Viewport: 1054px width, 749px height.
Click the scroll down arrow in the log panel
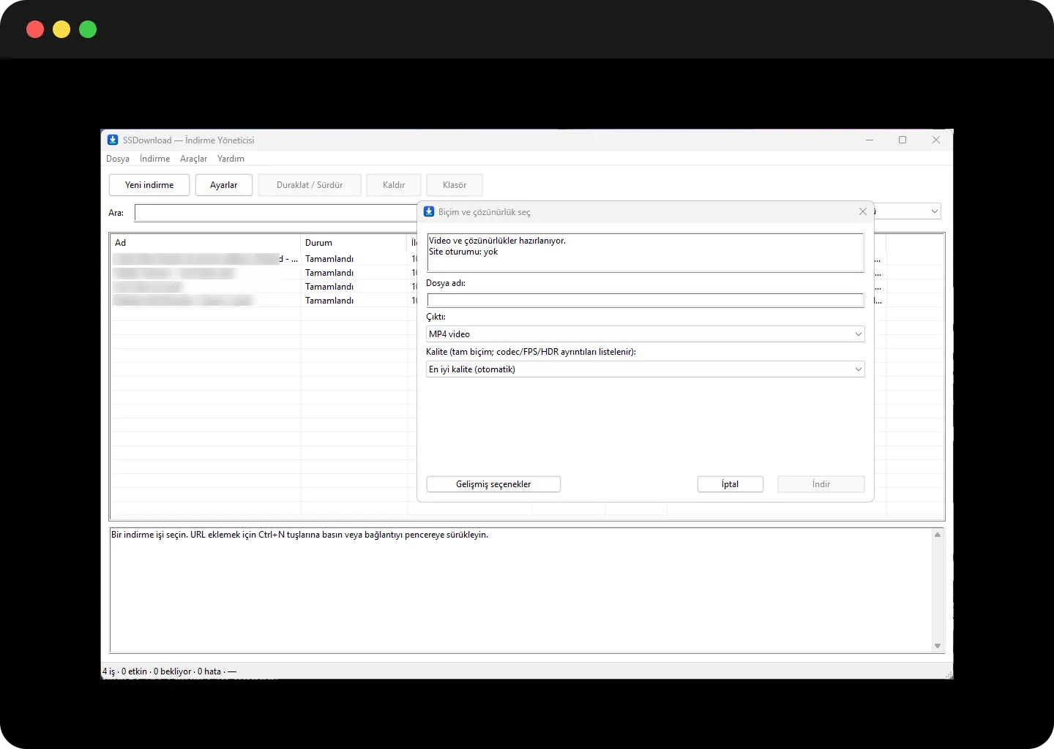pos(938,646)
